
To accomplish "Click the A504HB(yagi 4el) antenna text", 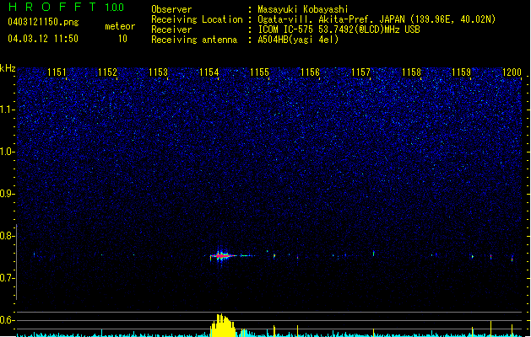I will pyautogui.click(x=298, y=40).
